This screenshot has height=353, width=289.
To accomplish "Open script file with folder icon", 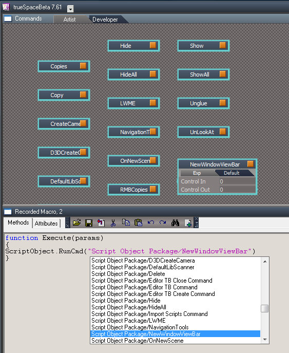I will (x=76, y=223).
